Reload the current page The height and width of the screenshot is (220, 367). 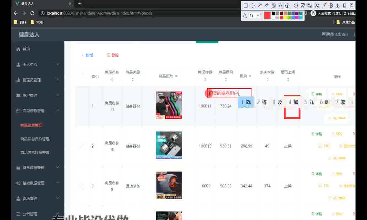pyautogui.click(x=32, y=13)
